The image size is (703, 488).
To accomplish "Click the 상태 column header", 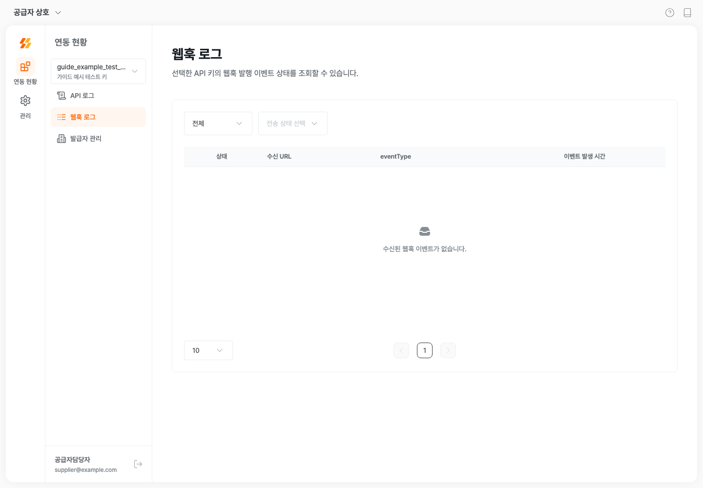I will (x=222, y=157).
